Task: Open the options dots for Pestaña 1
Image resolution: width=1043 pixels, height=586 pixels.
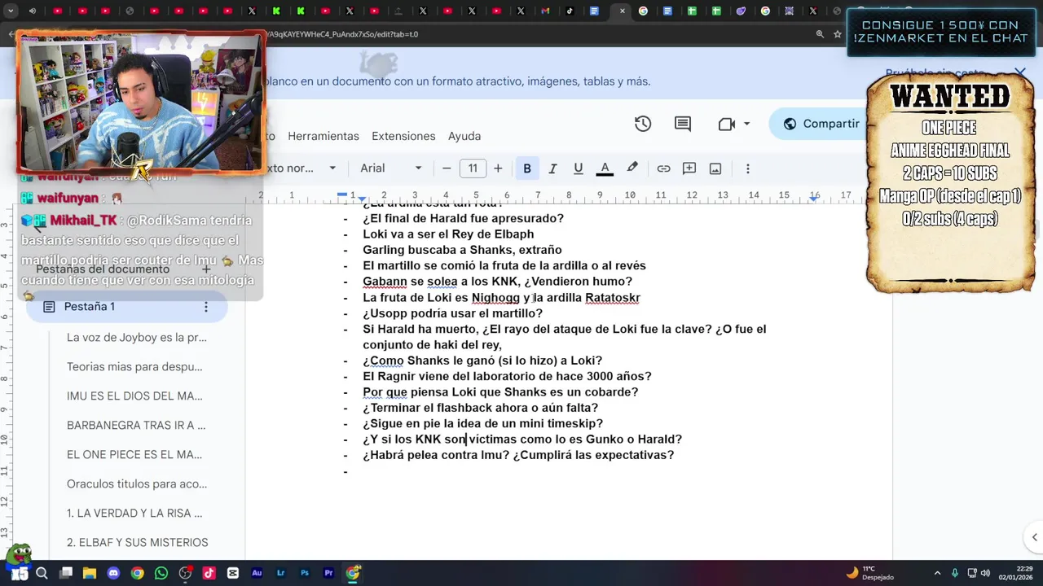Action: pyautogui.click(x=205, y=307)
